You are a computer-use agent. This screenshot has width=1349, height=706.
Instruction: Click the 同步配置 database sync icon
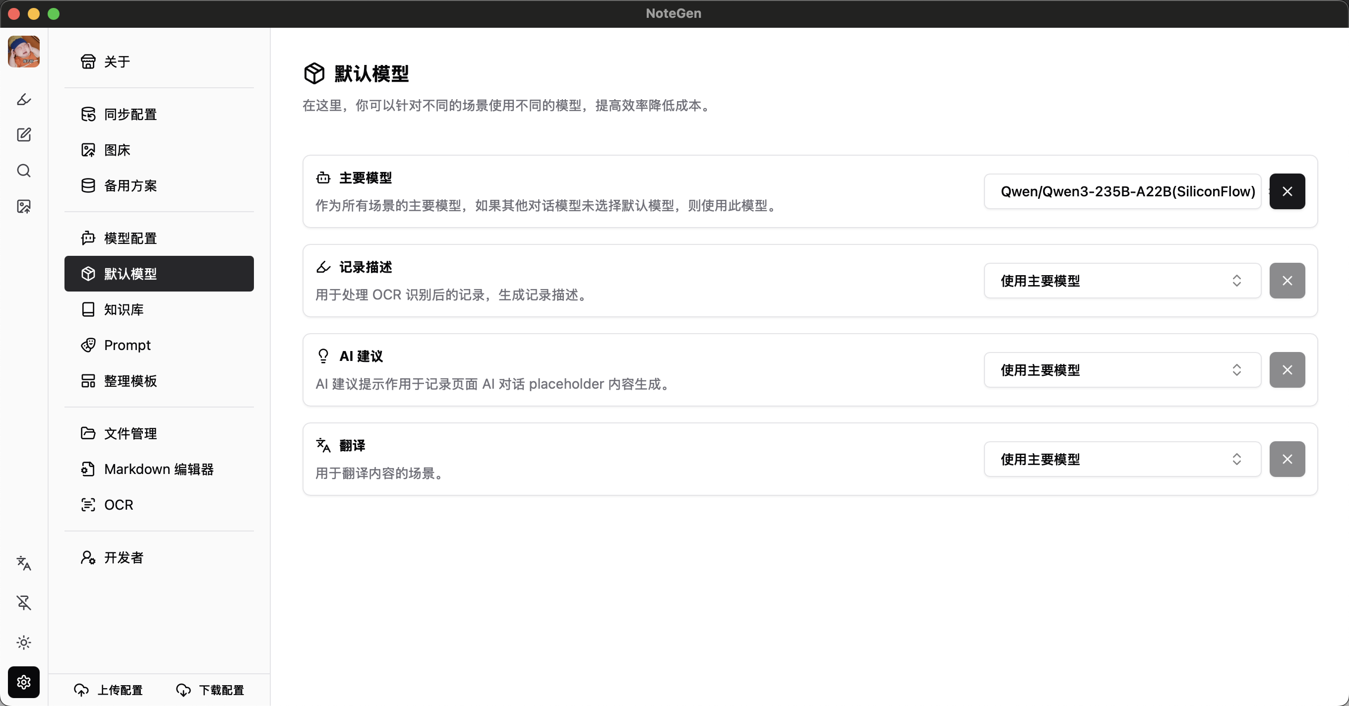click(x=88, y=114)
